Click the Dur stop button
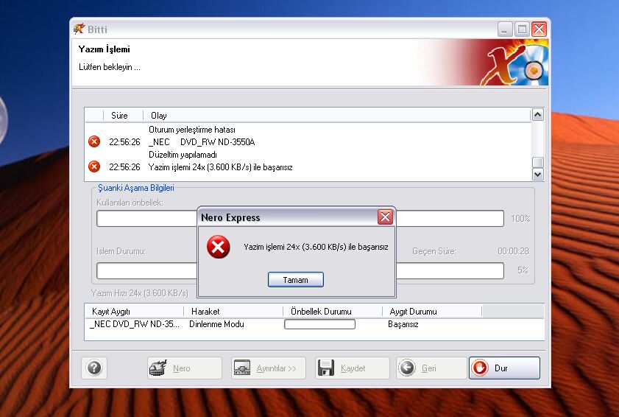Screen dimensions: 619x417 tap(504, 368)
